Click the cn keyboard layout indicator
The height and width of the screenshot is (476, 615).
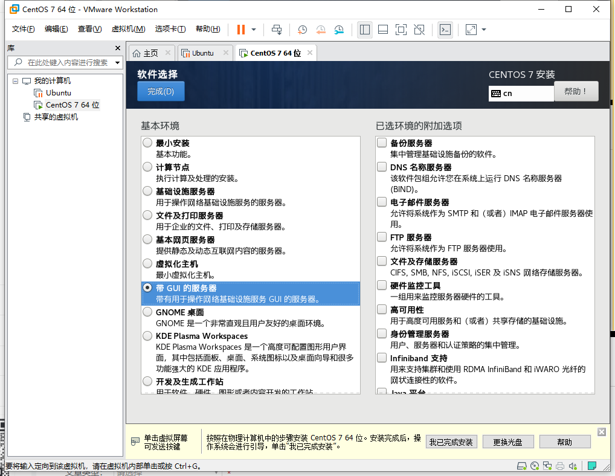521,93
